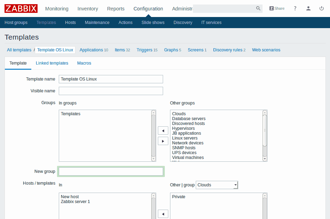Open the Monitoring menu
The image size is (330, 219).
(x=57, y=9)
